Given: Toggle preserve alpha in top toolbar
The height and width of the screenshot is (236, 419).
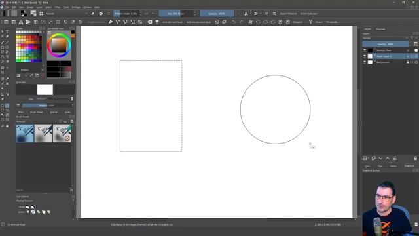Looking at the screenshot, I should (x=101, y=13).
